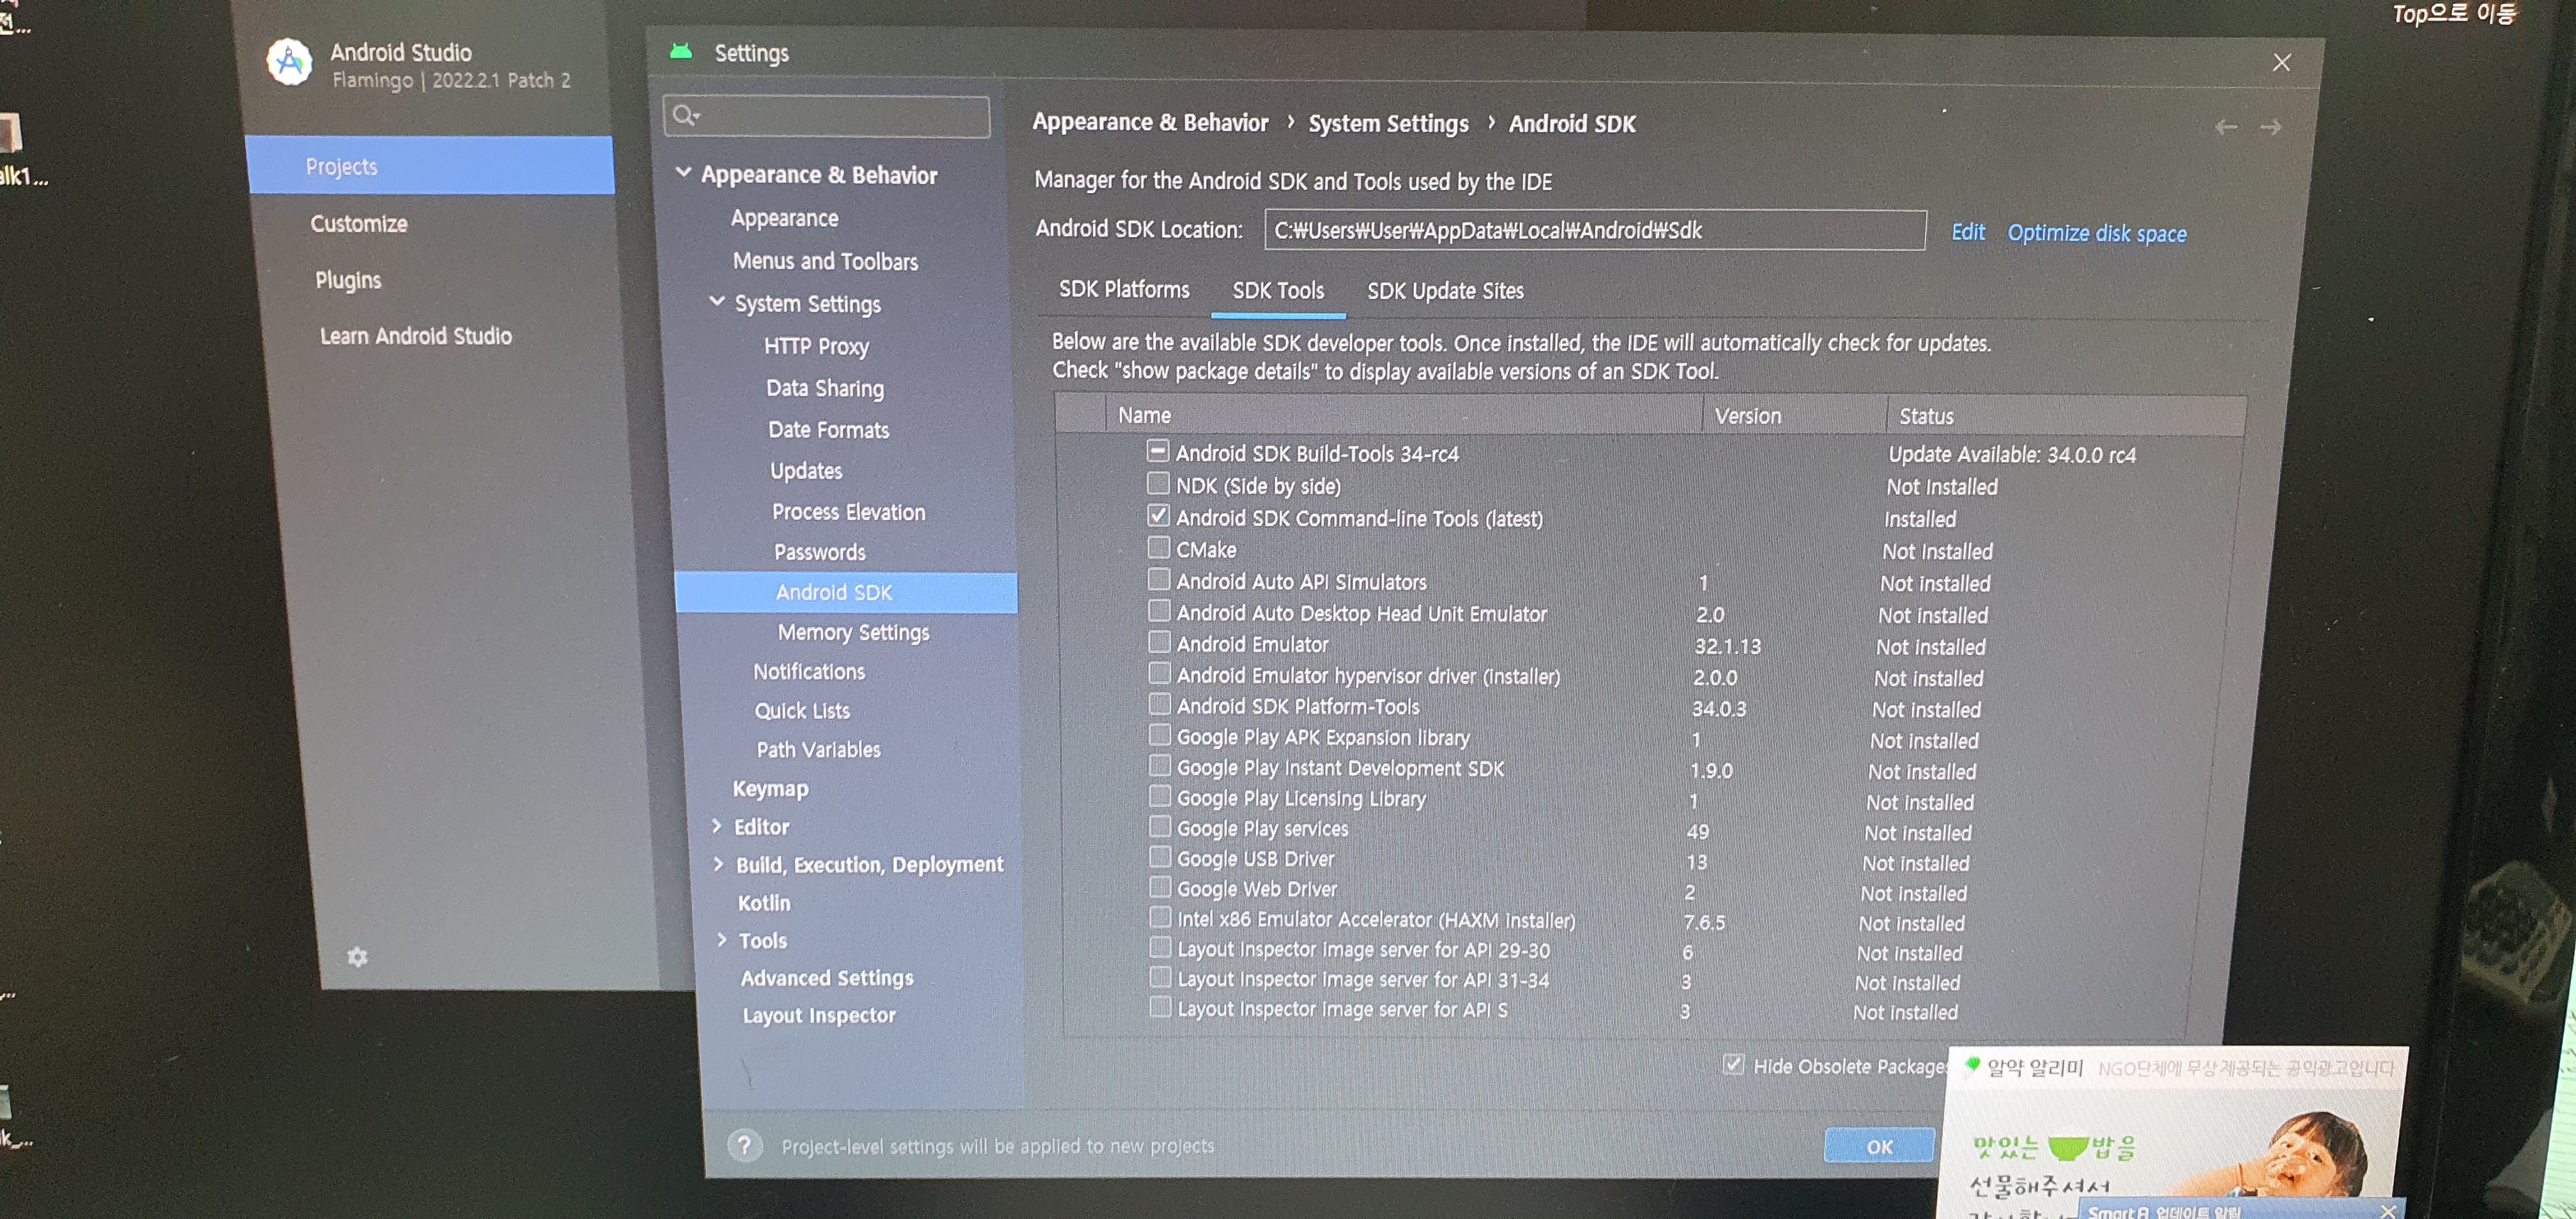This screenshot has height=1219, width=2576.
Task: Switch to the SDK Platforms tab
Action: (1124, 290)
